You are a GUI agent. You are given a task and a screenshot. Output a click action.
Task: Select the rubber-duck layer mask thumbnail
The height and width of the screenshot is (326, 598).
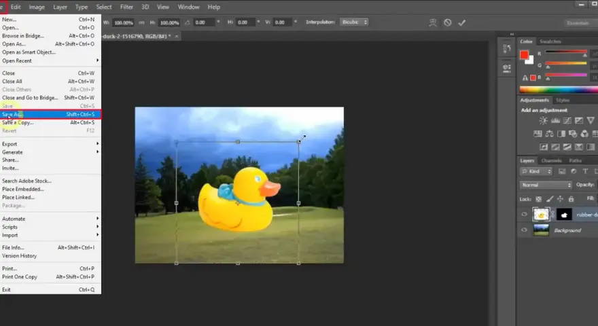coord(564,215)
